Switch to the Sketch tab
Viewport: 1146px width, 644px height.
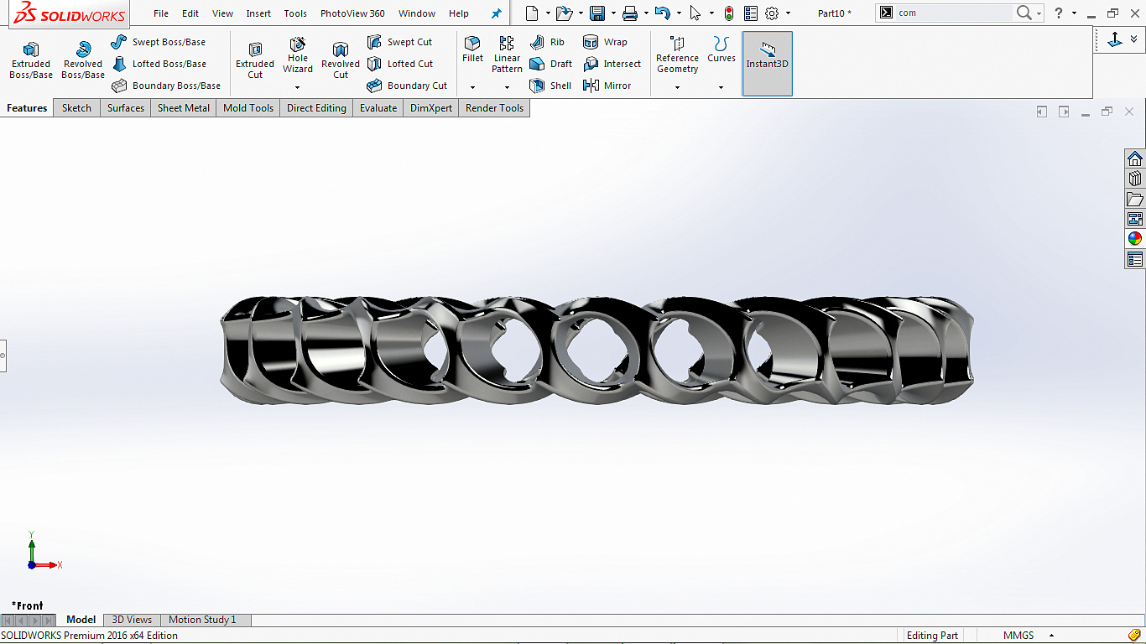(x=76, y=108)
